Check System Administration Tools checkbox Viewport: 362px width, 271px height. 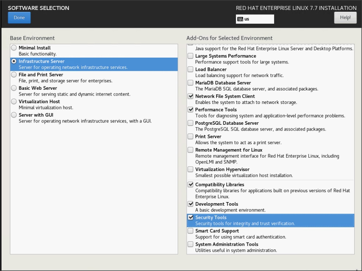tap(190, 244)
